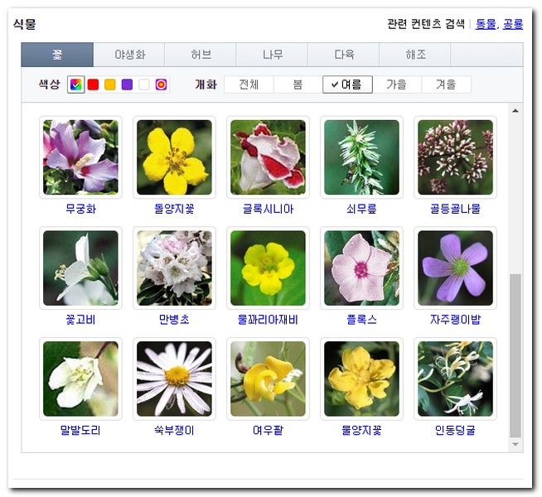Screen dimensions: 542x497
Task: Open the 무궁화 flower thumbnail
Action: point(80,157)
